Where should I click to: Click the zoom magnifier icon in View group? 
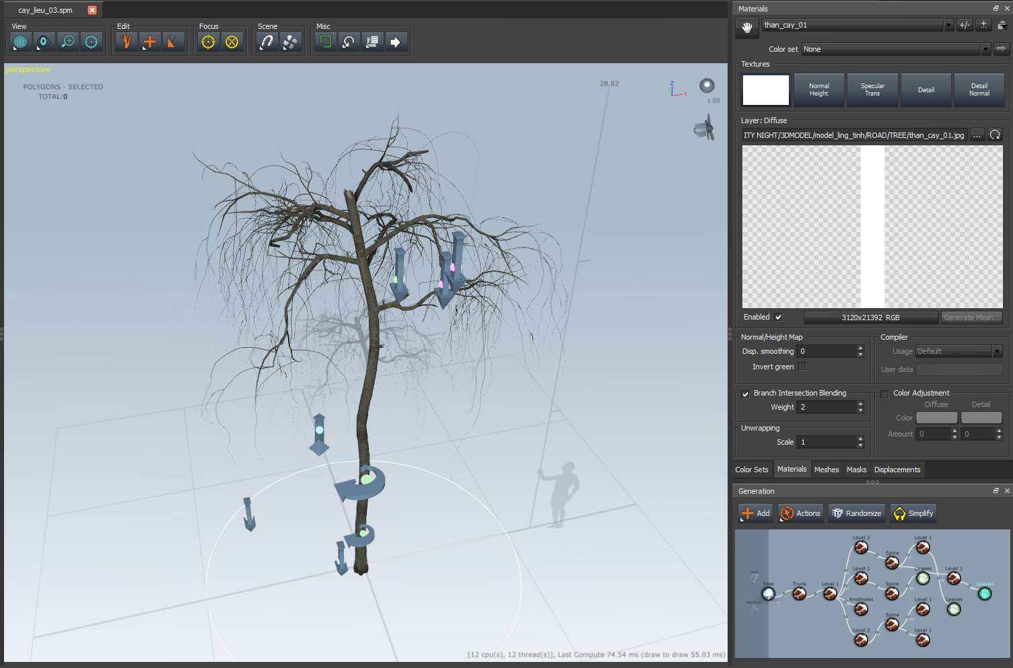coord(67,42)
